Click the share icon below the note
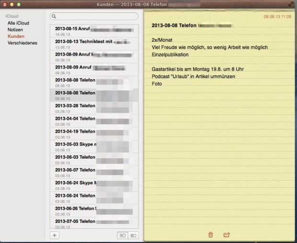The height and width of the screenshot is (243, 297). [x=227, y=234]
